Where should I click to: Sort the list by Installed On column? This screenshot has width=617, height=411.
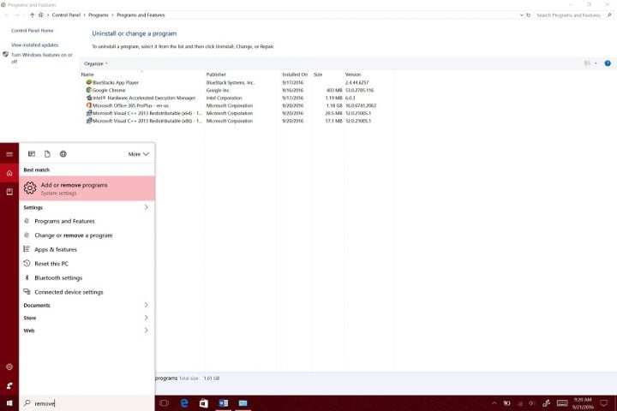coord(295,74)
